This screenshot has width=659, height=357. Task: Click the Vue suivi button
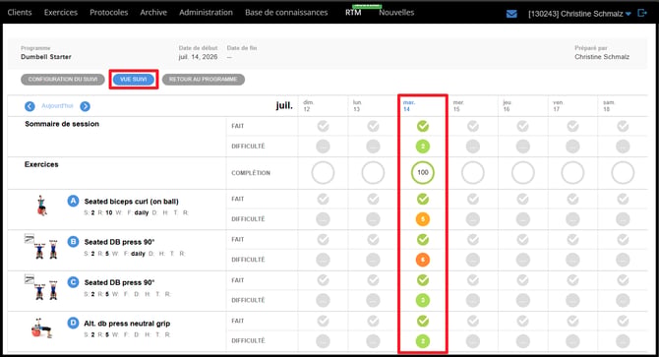[133, 80]
